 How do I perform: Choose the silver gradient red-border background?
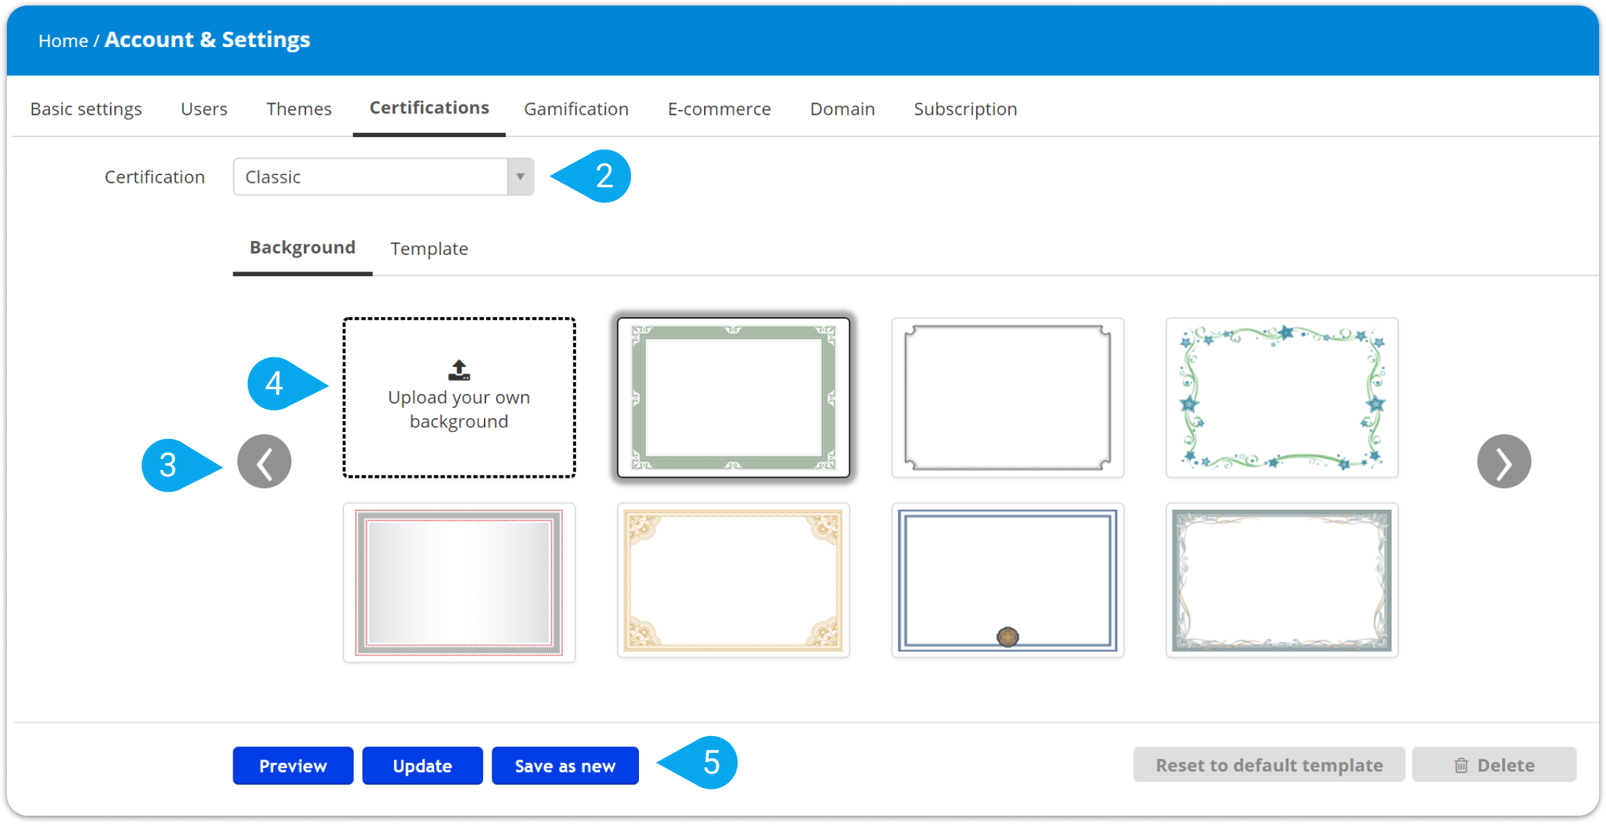(459, 582)
